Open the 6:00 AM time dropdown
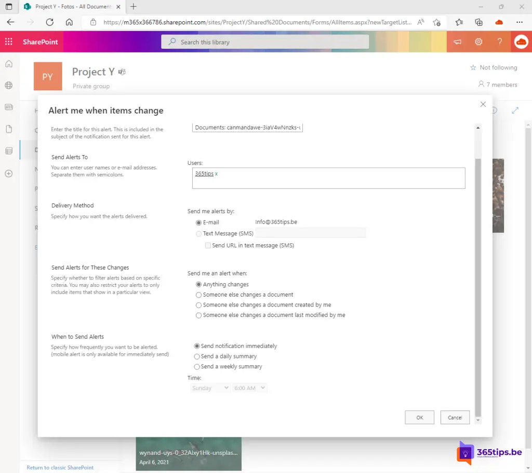The height and width of the screenshot is (473, 532). tap(250, 388)
